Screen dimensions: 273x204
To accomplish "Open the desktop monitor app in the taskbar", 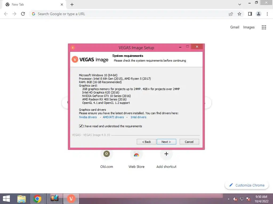I will click(x=54, y=199).
